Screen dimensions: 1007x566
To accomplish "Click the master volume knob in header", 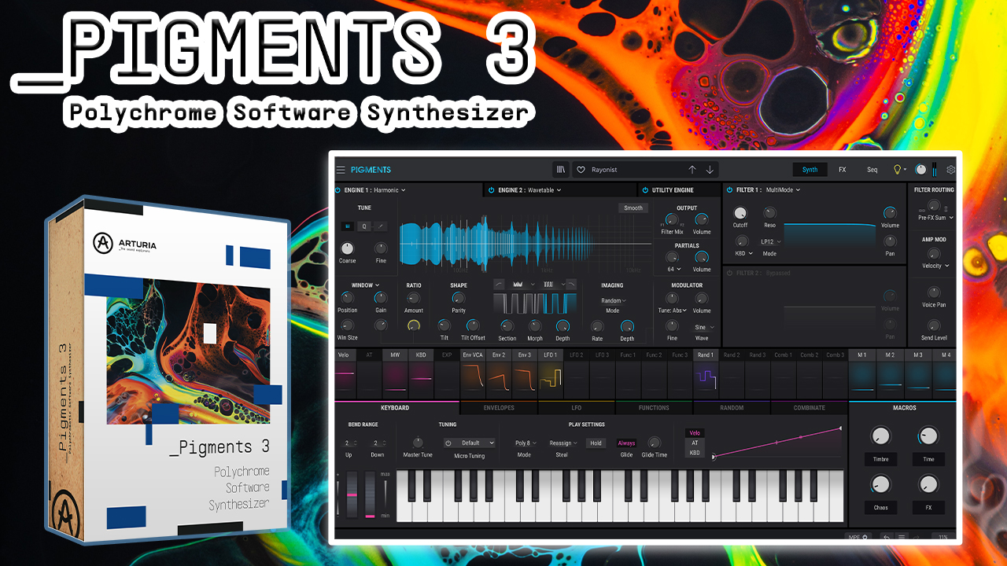I will (x=920, y=170).
